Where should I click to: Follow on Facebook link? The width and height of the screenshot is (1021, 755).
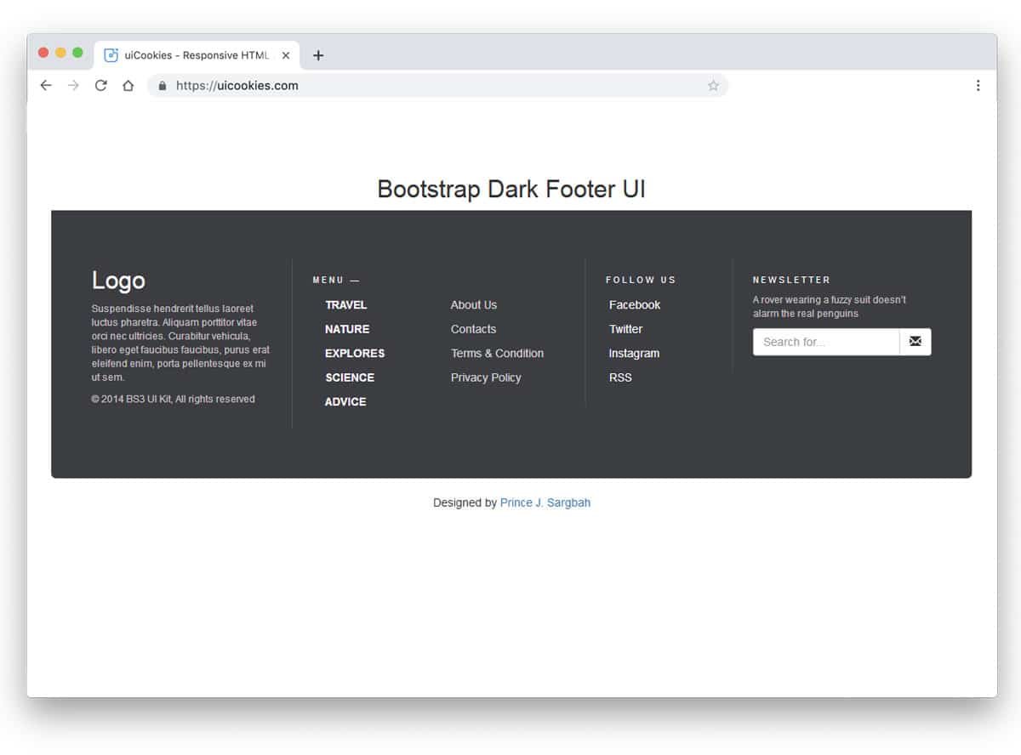635,304
